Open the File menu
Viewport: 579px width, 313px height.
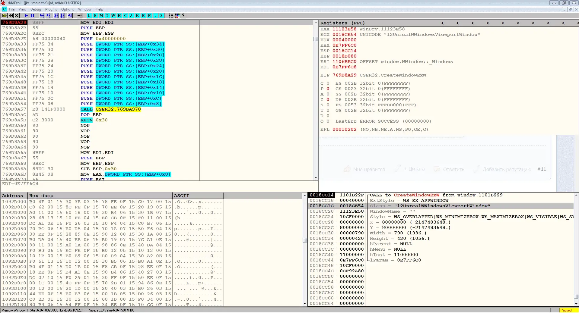click(x=12, y=9)
